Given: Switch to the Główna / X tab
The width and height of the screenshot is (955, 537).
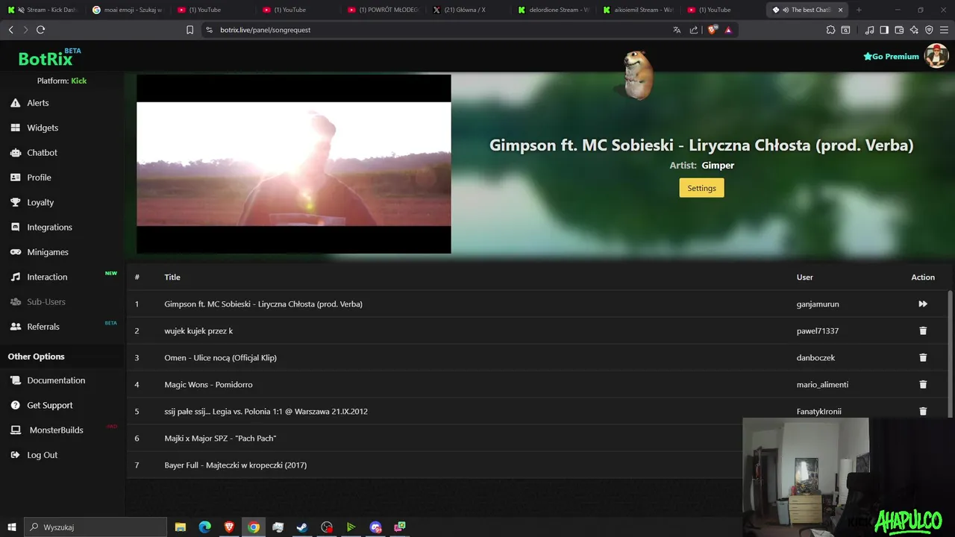Looking at the screenshot, I should coord(469,10).
